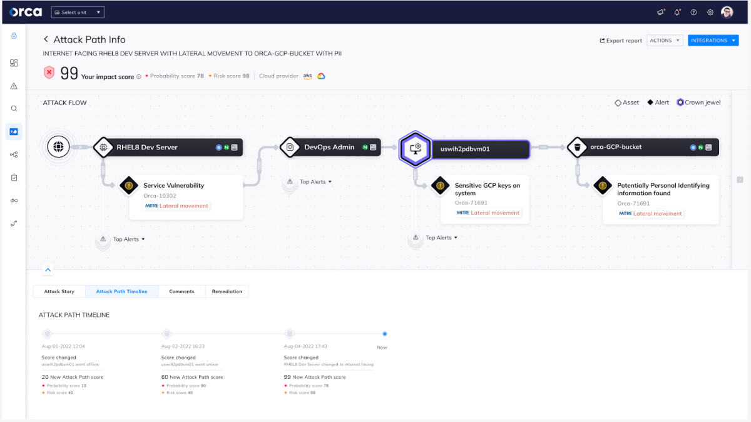Open the glasses icon in the sidebar

(x=14, y=200)
